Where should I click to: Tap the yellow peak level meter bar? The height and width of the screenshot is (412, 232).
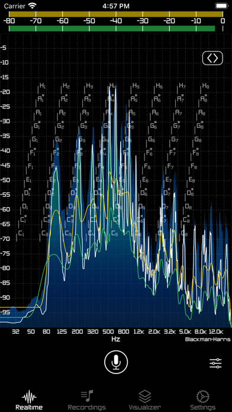point(116,14)
